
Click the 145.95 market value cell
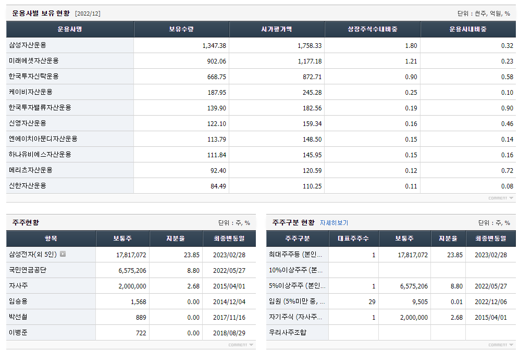point(312,155)
